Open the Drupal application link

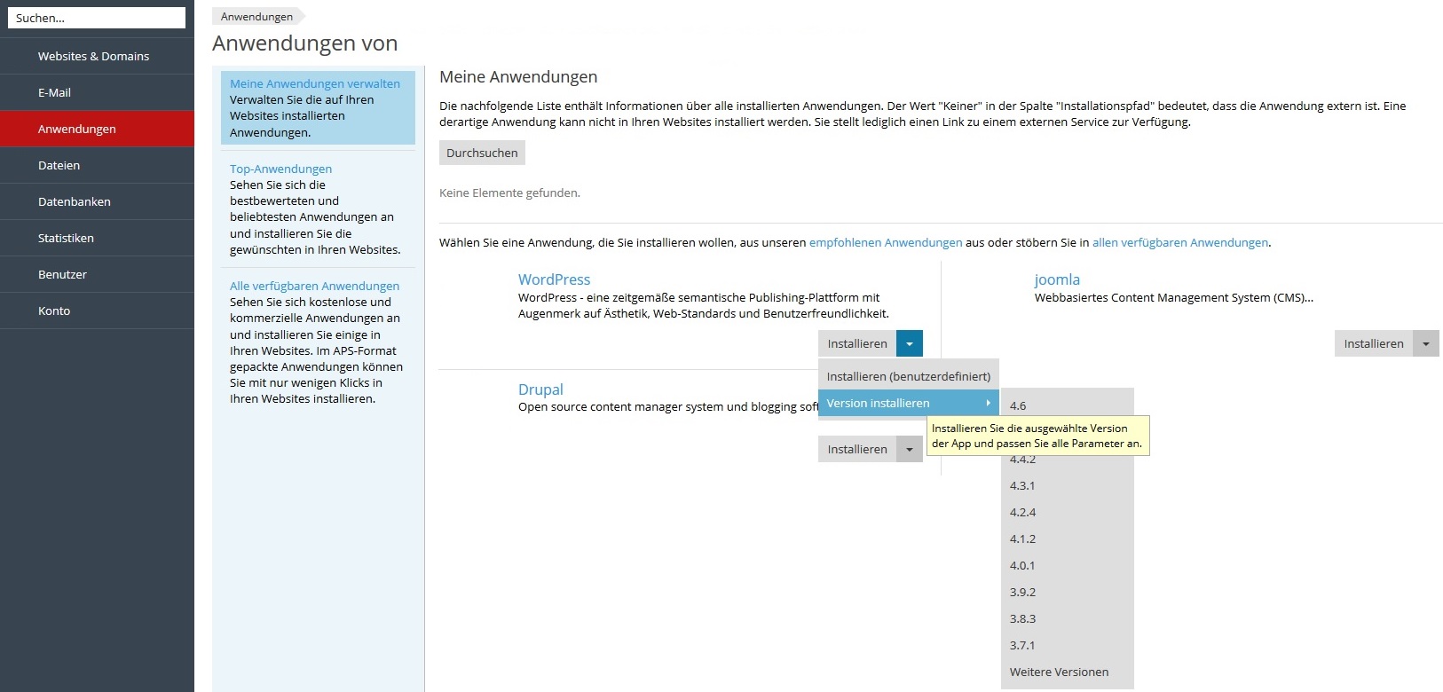click(x=540, y=389)
